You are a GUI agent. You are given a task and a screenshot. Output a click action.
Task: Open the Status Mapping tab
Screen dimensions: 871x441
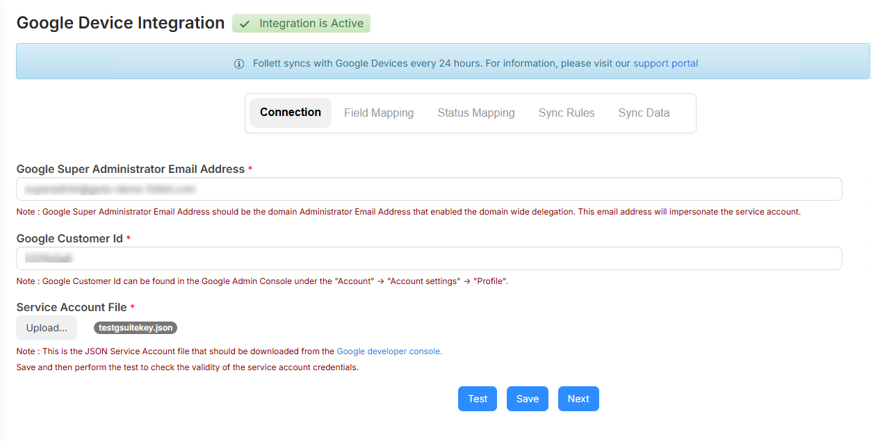[476, 113]
